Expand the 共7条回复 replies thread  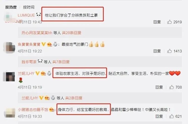tap(61, 62)
